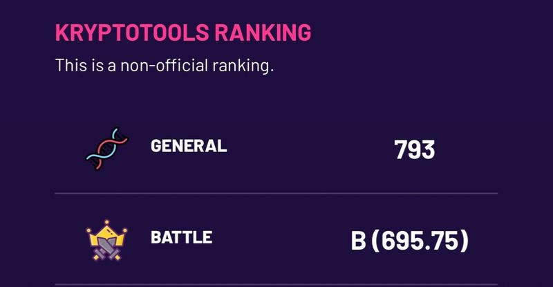Click the letter grade B in Battle row
553x287 pixels.
(358, 241)
